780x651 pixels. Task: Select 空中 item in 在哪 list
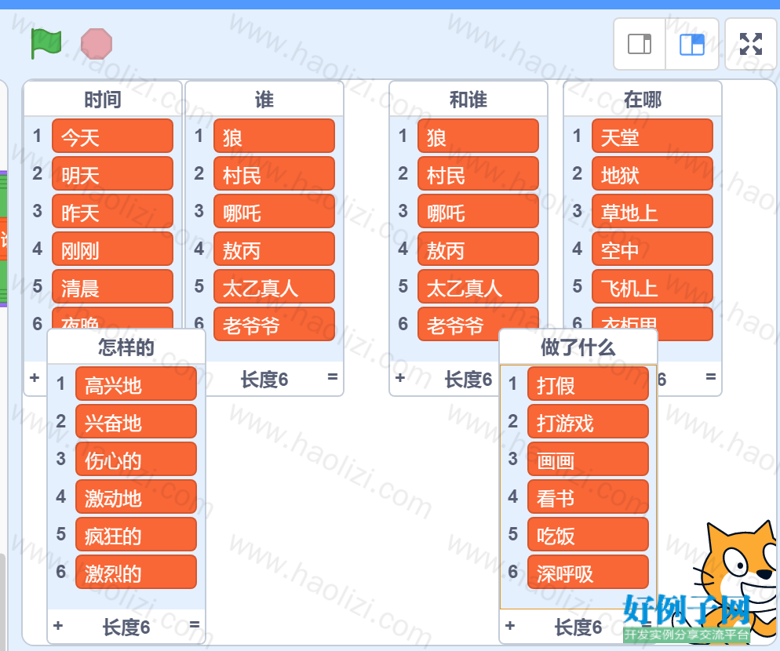(652, 249)
